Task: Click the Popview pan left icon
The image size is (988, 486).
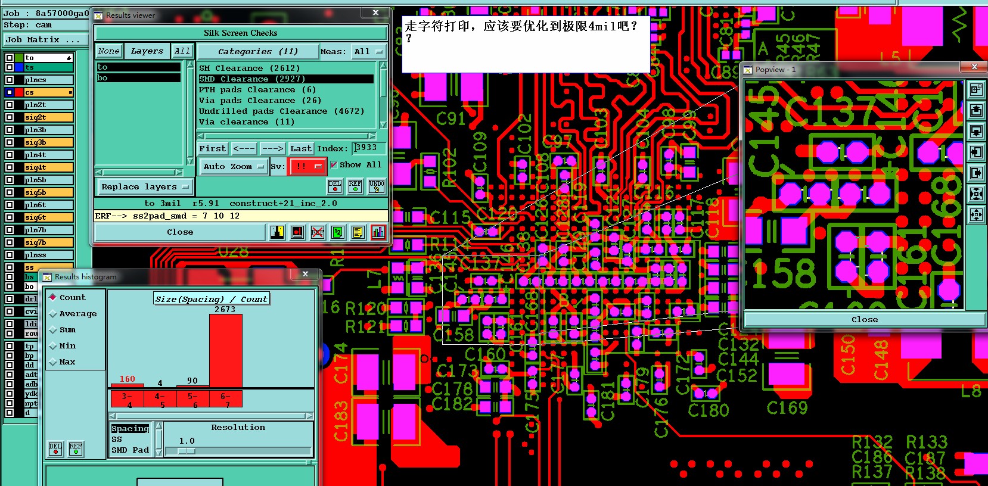Action: point(976,152)
